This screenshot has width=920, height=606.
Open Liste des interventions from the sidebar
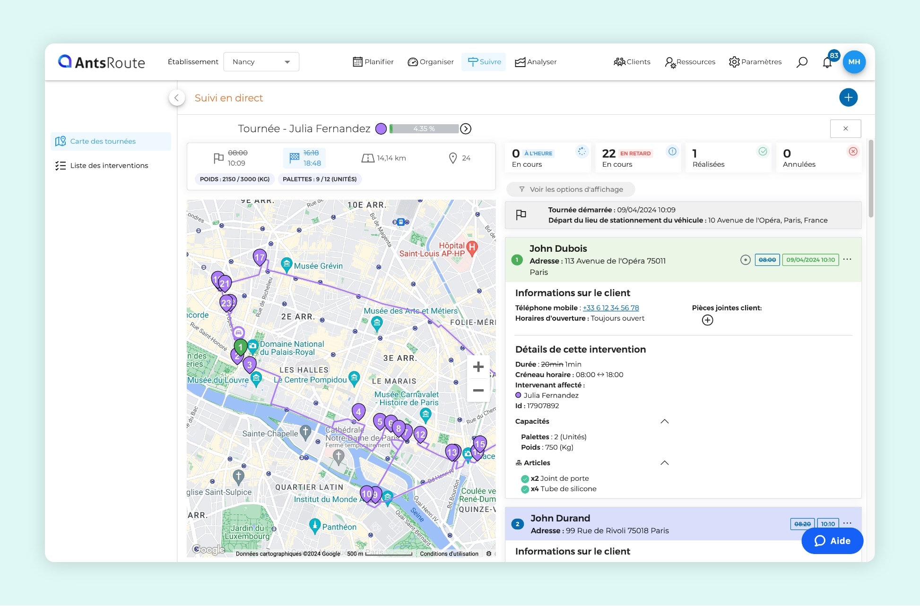click(109, 165)
